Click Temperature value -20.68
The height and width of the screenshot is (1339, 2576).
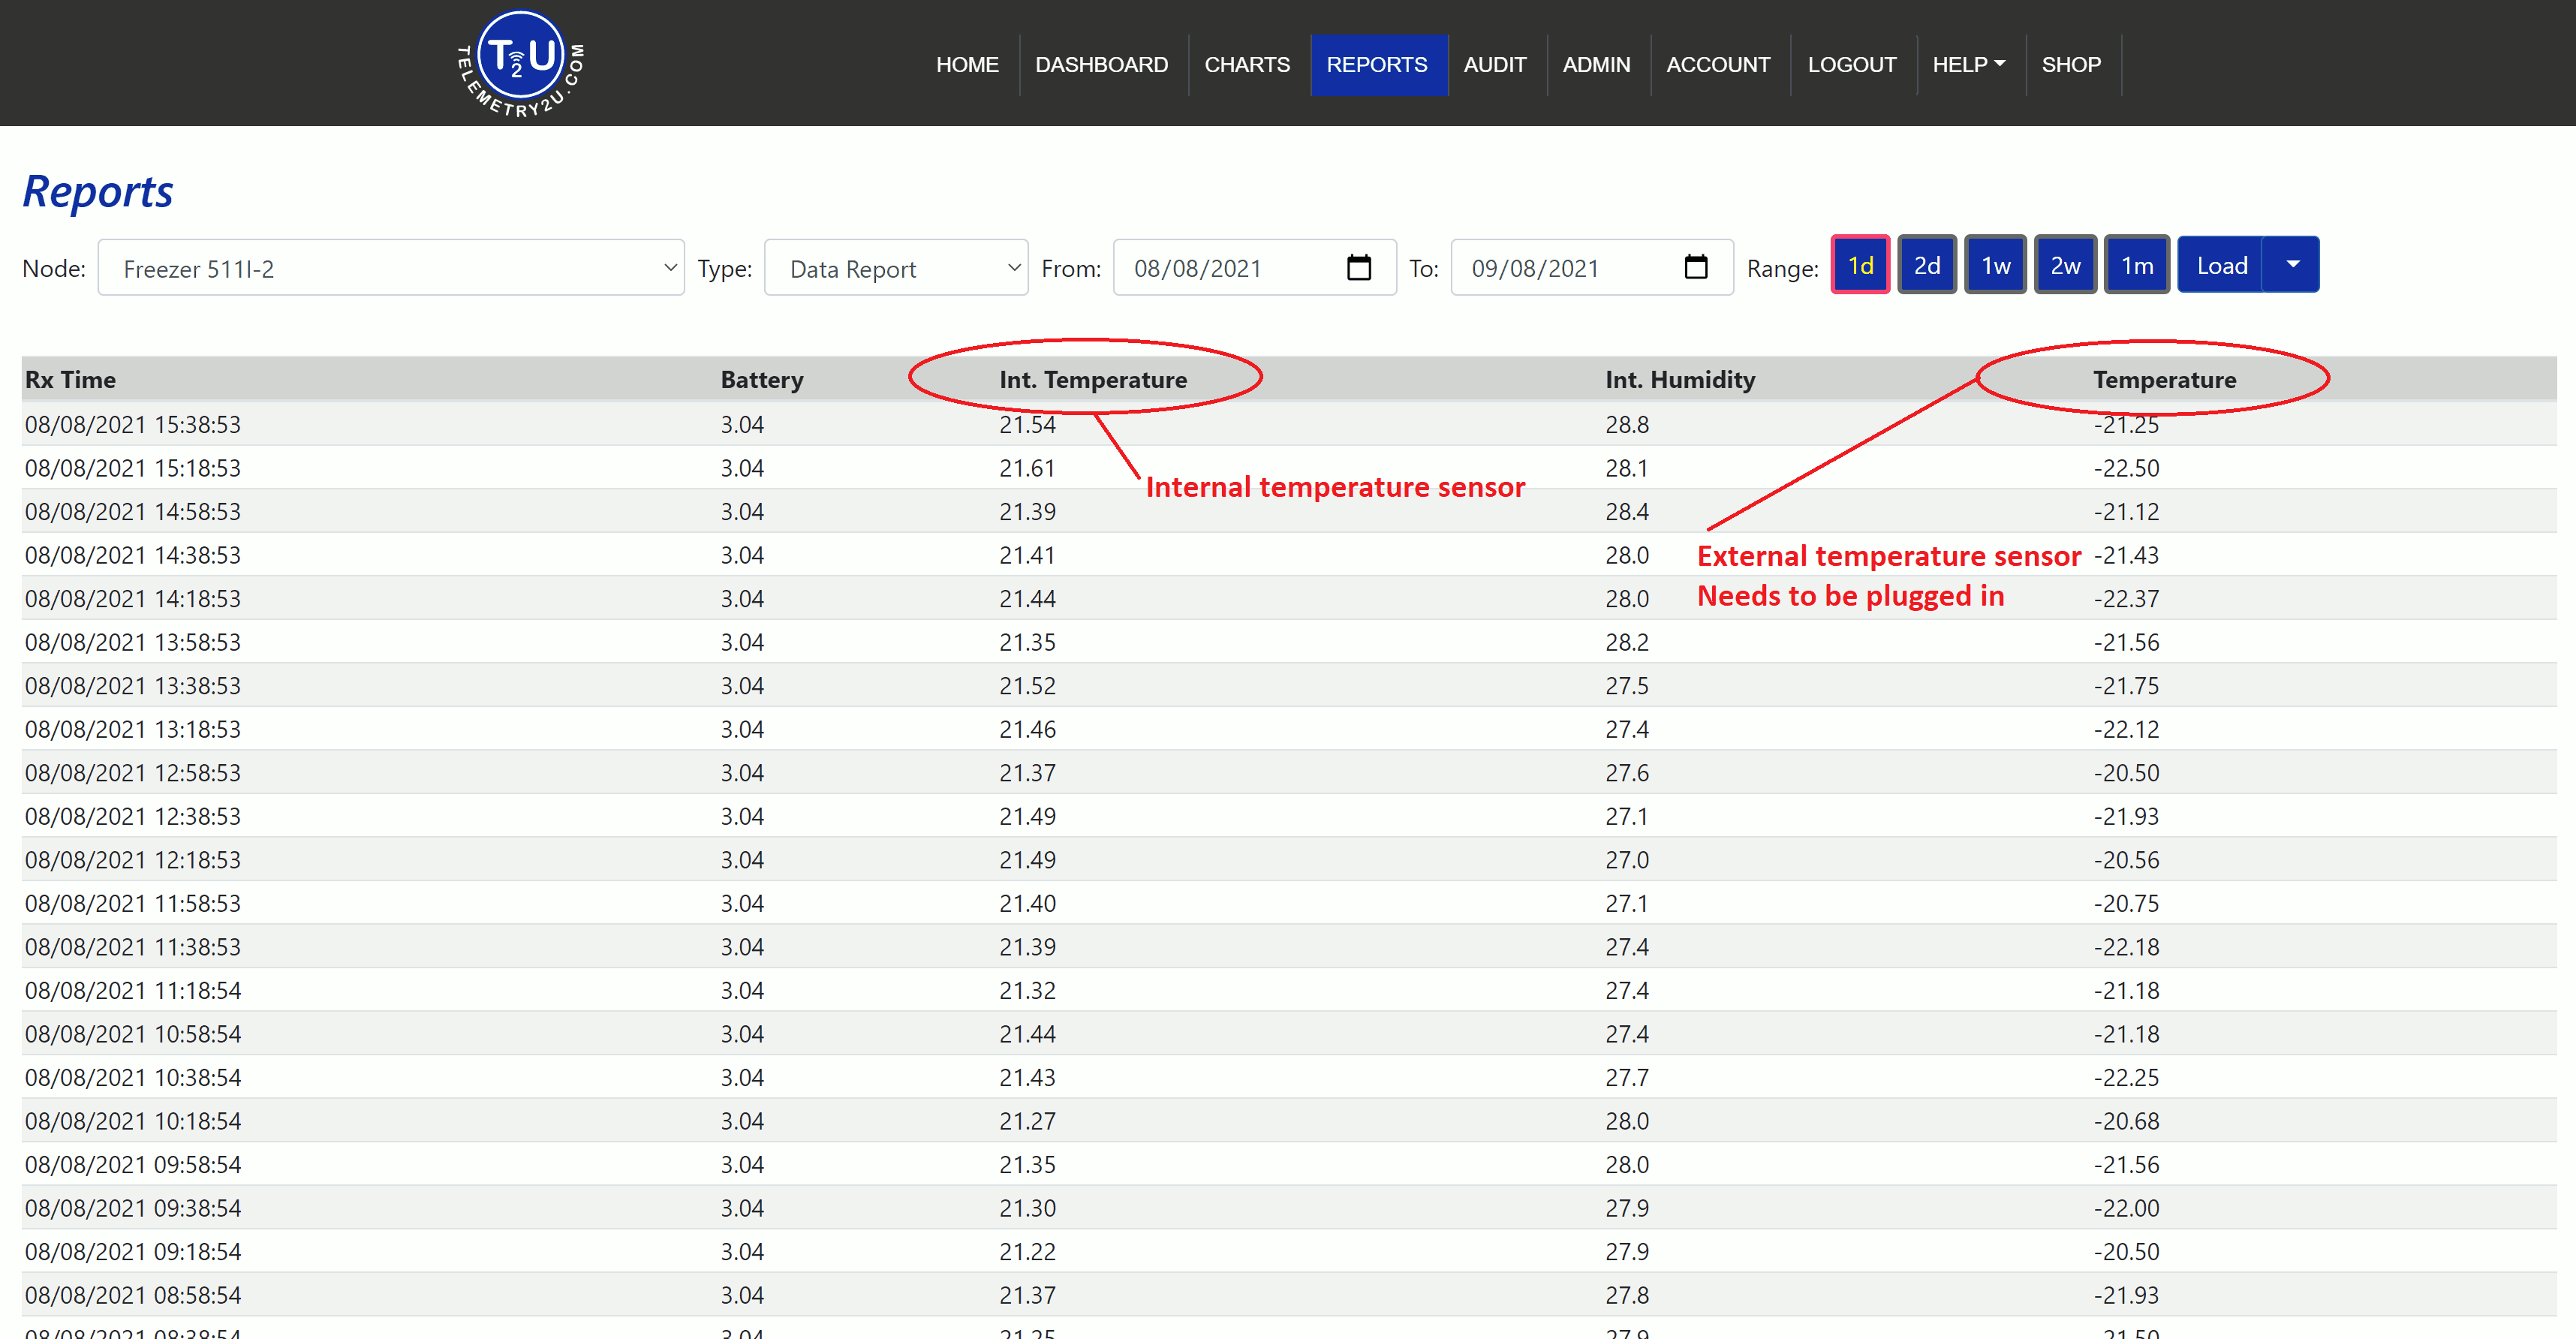click(2127, 1121)
